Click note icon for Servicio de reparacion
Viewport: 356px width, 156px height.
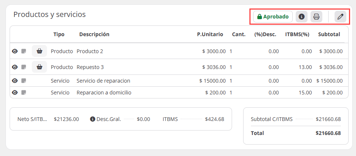(x=24, y=81)
